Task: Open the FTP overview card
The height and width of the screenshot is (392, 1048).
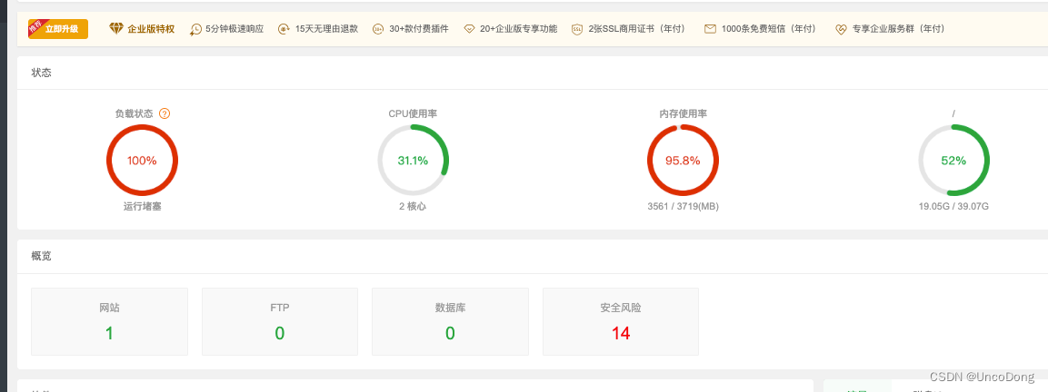Action: pos(279,322)
